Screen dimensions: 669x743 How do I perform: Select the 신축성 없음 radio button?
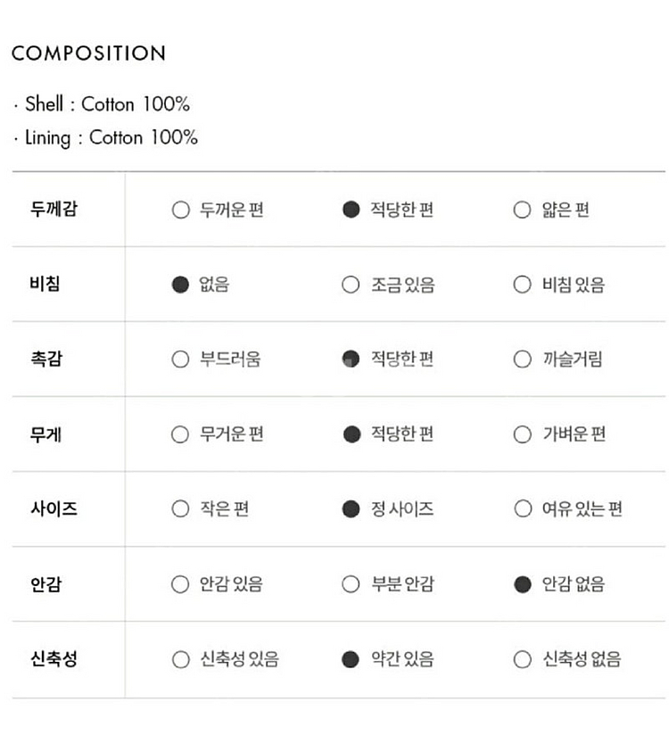click(522, 660)
